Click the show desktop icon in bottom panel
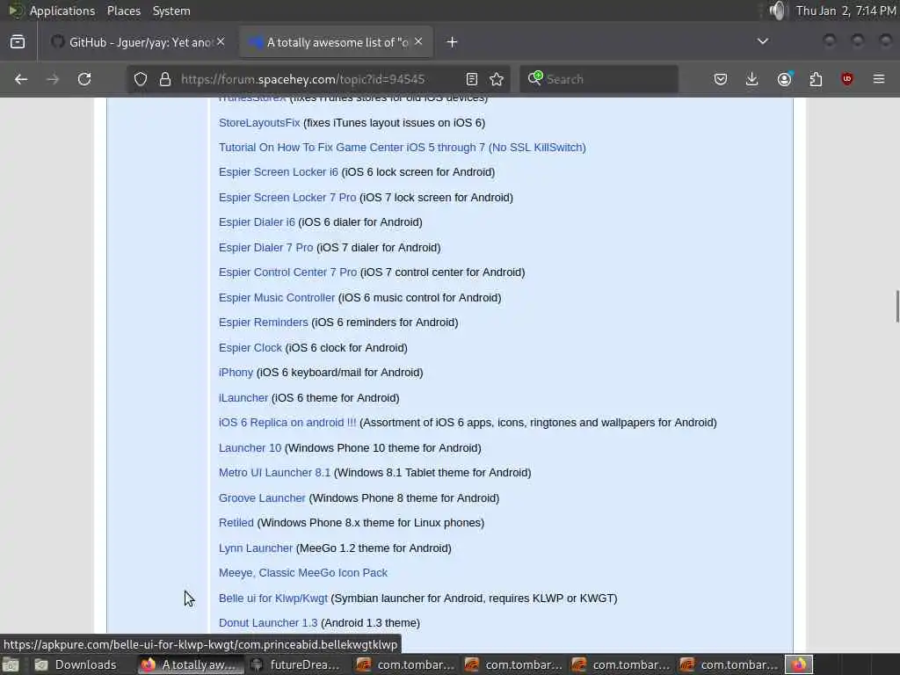This screenshot has width=900, height=675. point(11,664)
